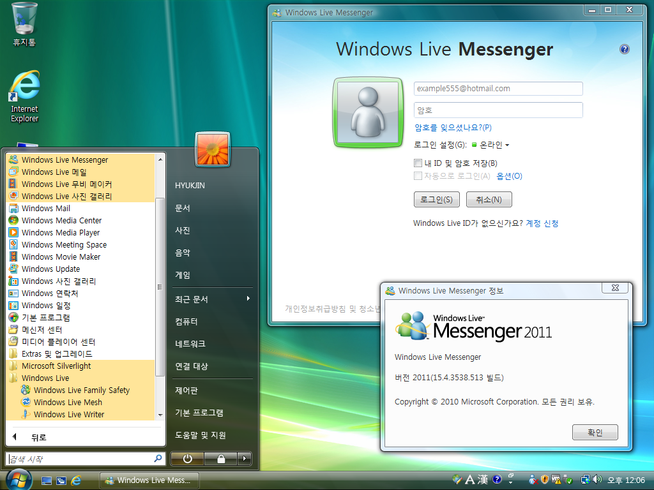Launch Windows Media Player
The image size is (654, 490).
pos(80,232)
